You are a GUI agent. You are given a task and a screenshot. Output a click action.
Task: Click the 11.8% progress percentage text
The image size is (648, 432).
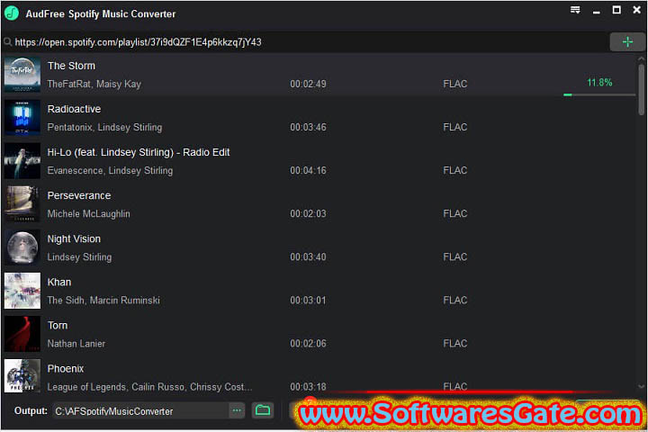pyautogui.click(x=599, y=82)
